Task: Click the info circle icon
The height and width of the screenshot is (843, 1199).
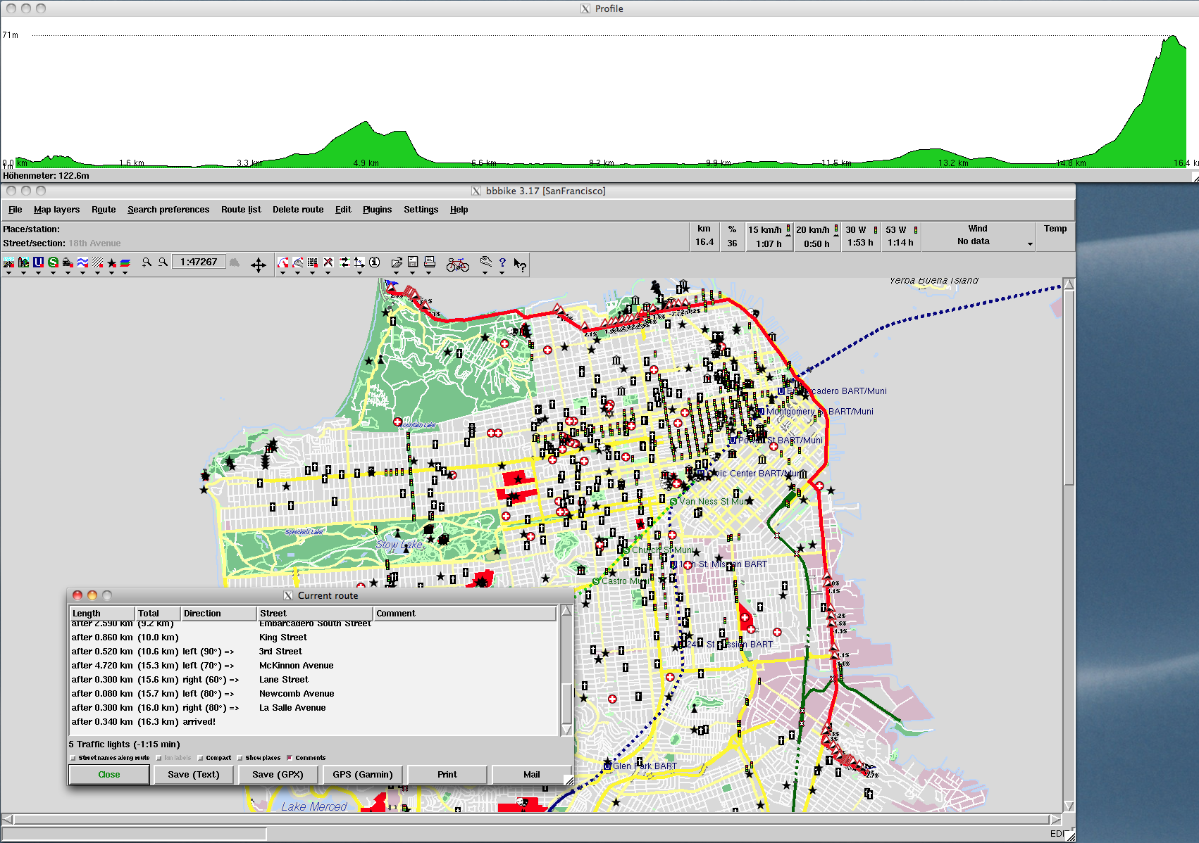Action: 375,262
